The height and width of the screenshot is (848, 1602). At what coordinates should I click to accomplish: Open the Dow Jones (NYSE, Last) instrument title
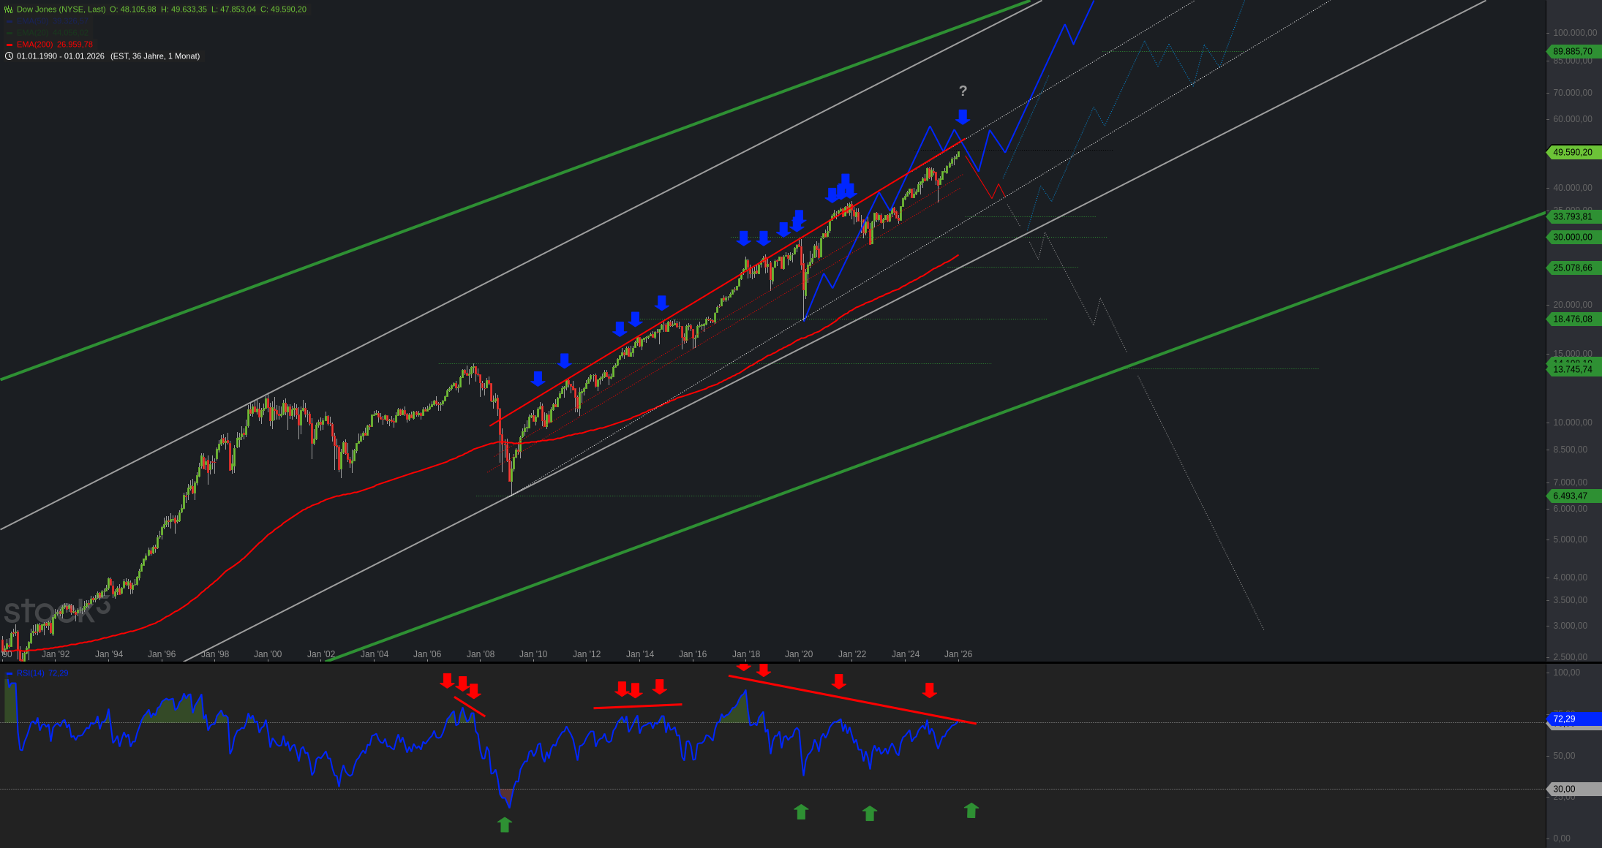[x=61, y=10]
